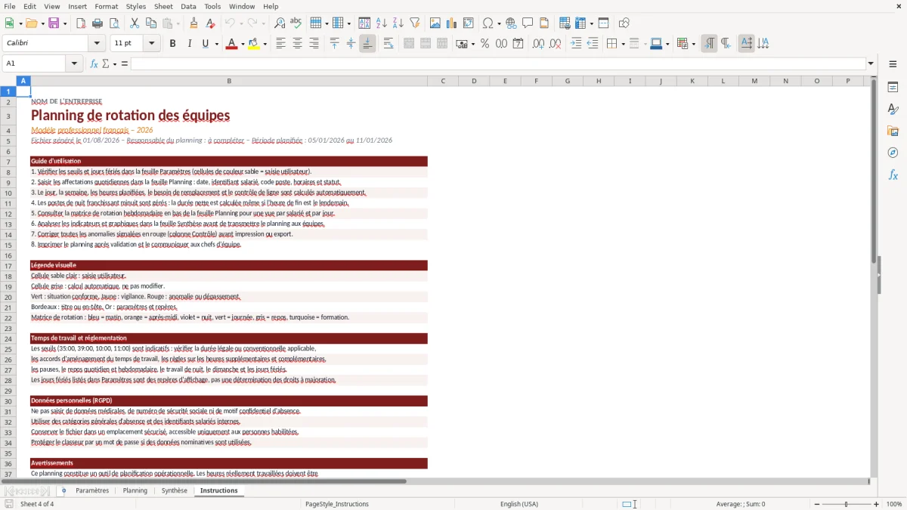Export directly as PDF

coord(81,23)
